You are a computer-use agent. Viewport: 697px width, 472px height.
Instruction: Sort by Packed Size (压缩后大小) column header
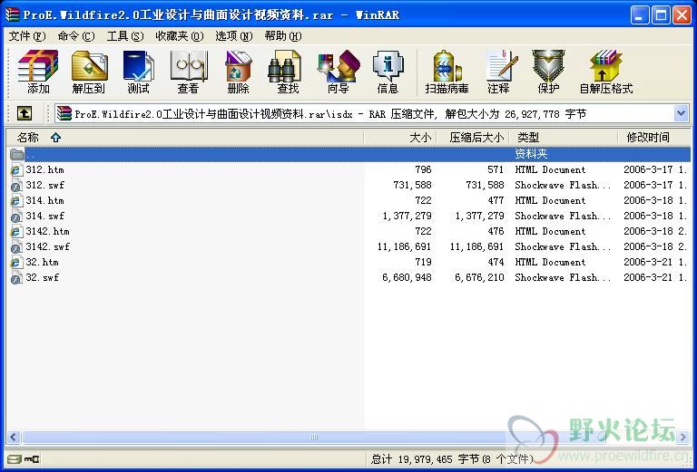pyautogui.click(x=474, y=138)
